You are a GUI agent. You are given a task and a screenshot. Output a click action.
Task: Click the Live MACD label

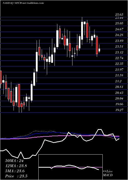108,173
